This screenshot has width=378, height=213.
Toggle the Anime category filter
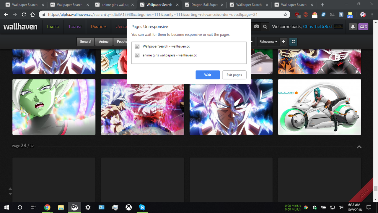pos(104,41)
